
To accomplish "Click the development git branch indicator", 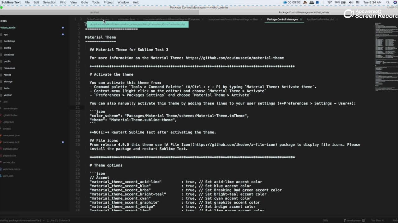I will tap(354, 221).
